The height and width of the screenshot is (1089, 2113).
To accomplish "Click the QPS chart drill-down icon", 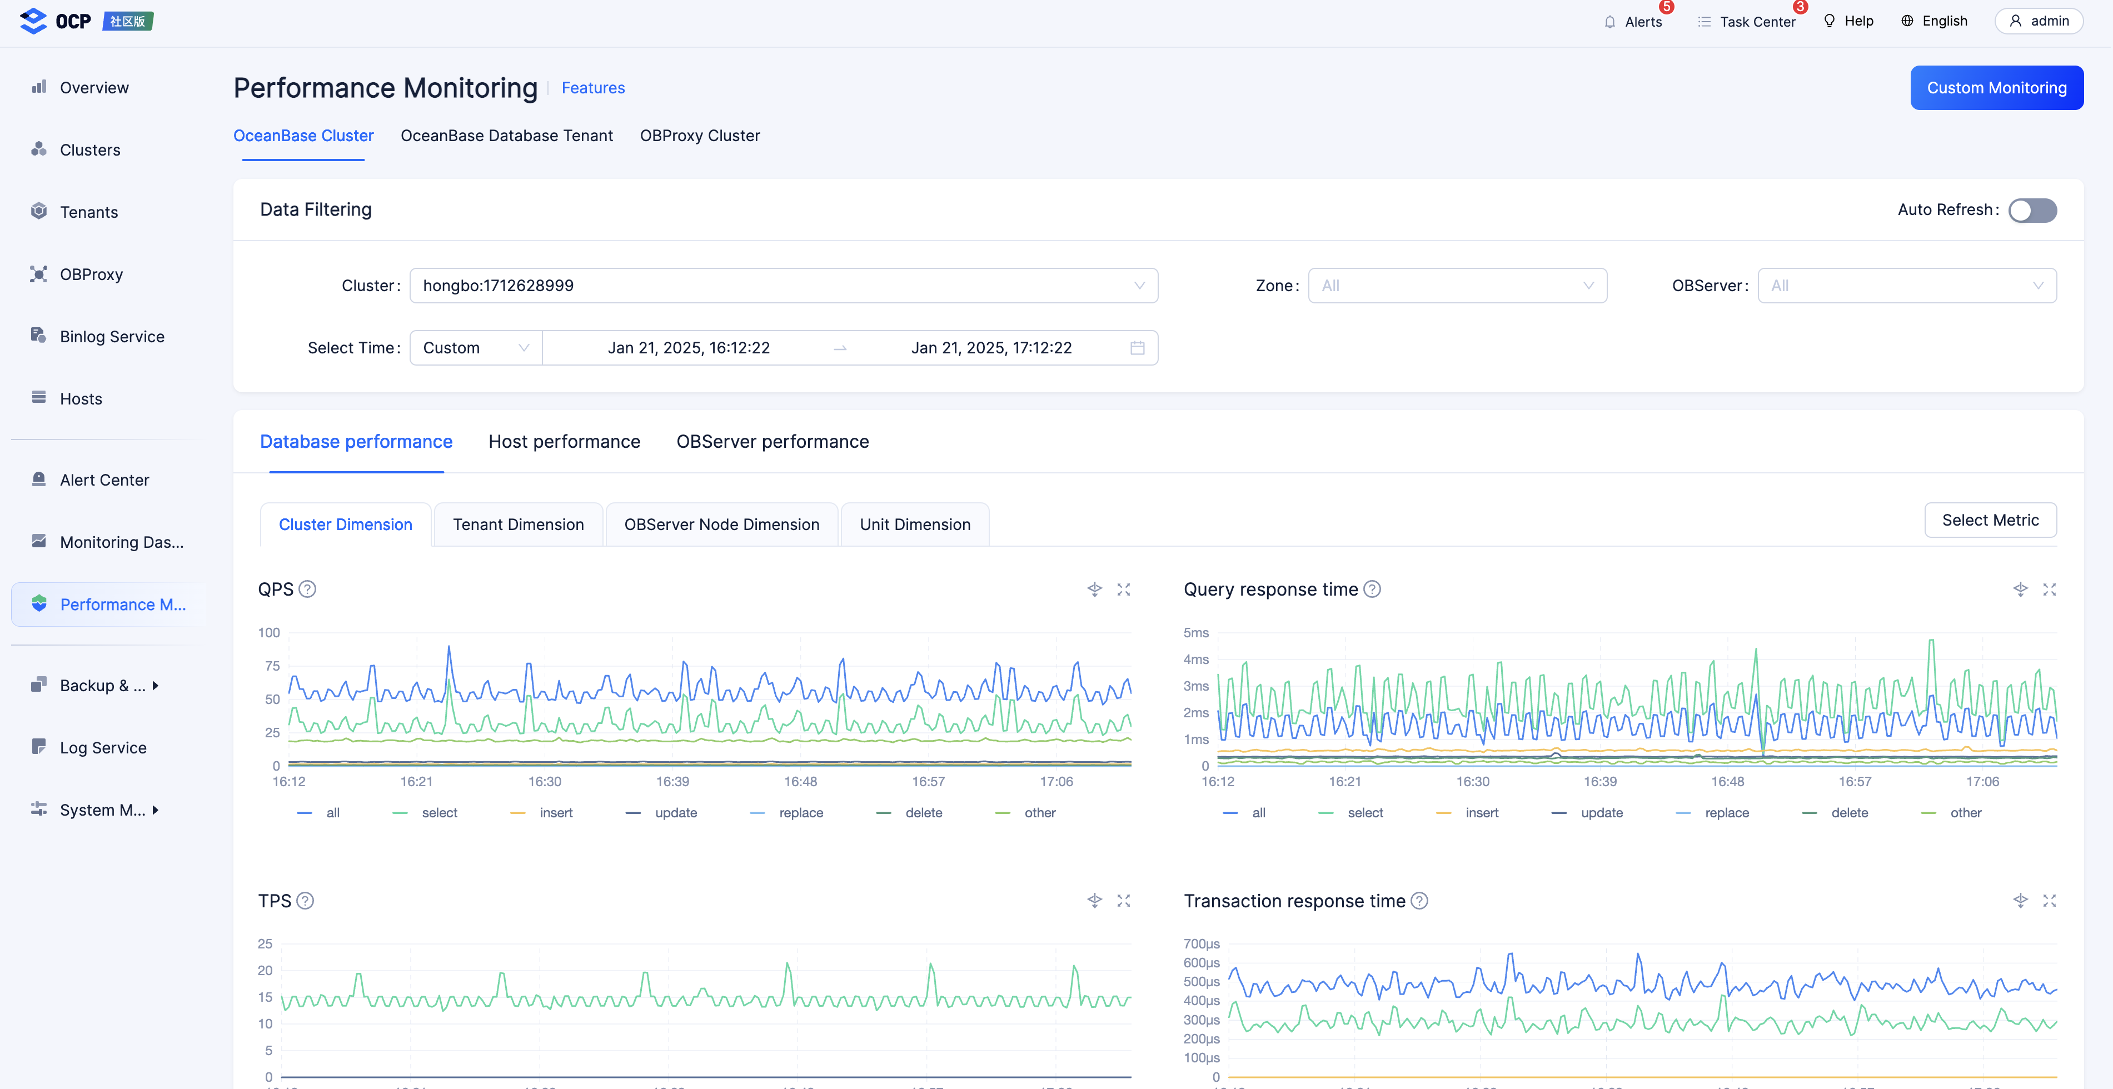I will tap(1094, 590).
